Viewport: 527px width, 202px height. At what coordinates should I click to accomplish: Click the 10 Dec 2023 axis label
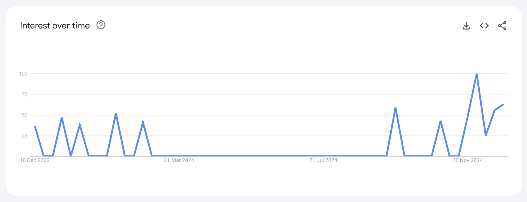point(34,160)
